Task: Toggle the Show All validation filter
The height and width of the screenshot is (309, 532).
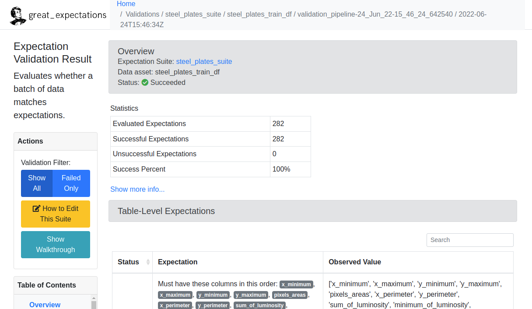Action: [x=37, y=183]
